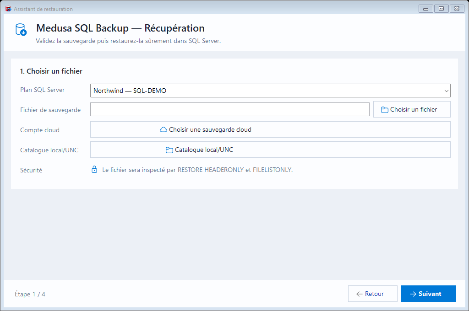Click the RESTORE HEADERONLY security note text
This screenshot has width=469, height=311.
pyautogui.click(x=197, y=170)
